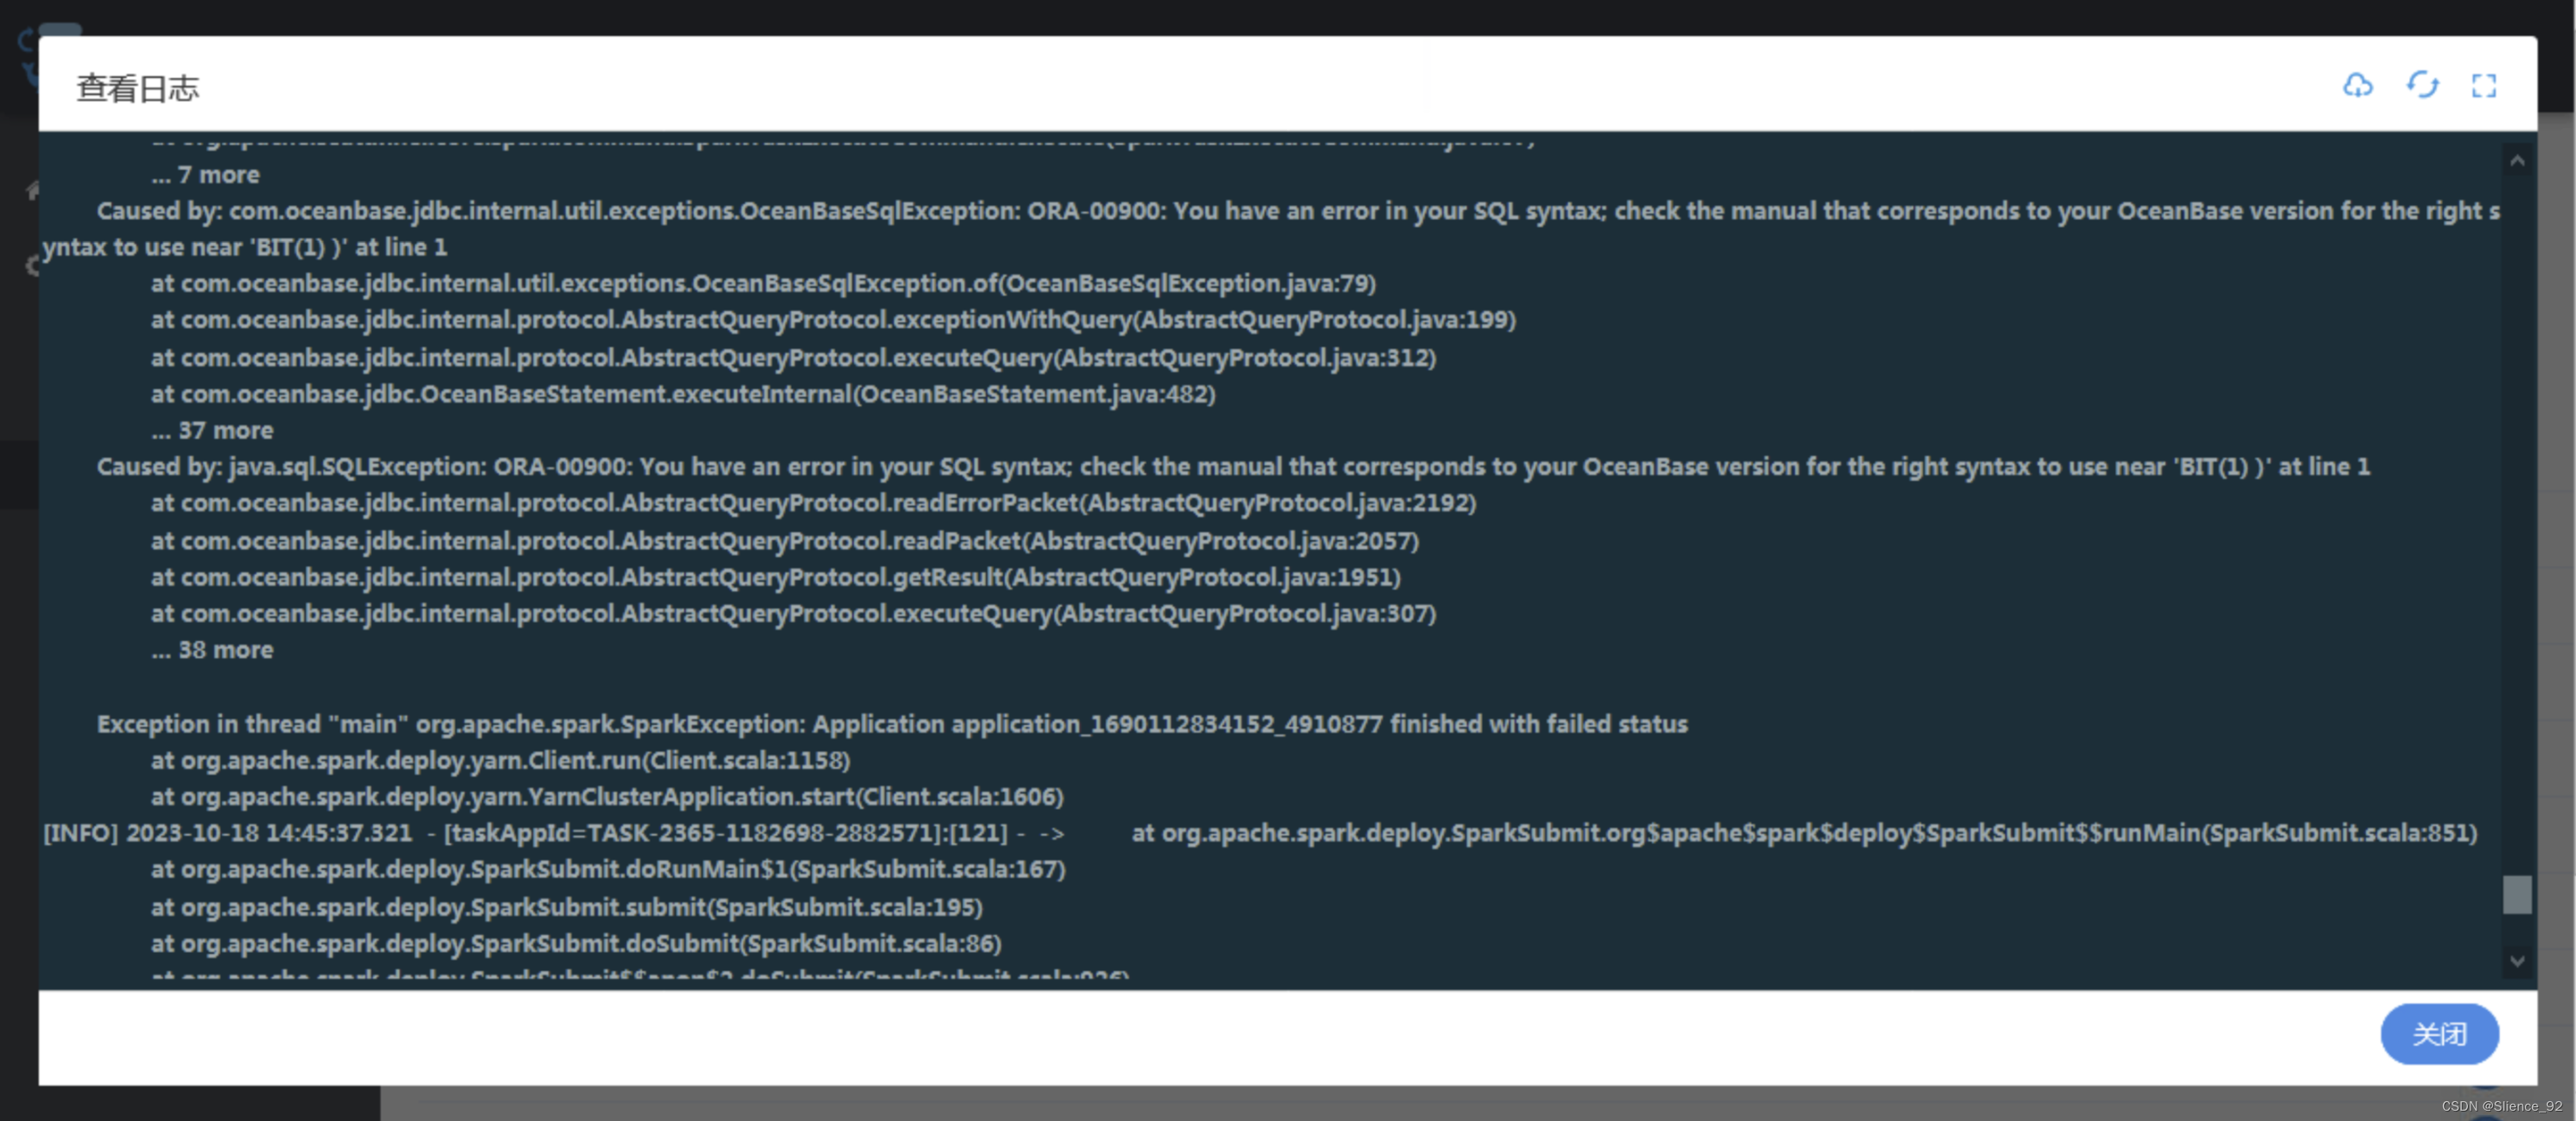The width and height of the screenshot is (2576, 1121).
Task: Click the 查看日志 dialog title
Action: 137,88
